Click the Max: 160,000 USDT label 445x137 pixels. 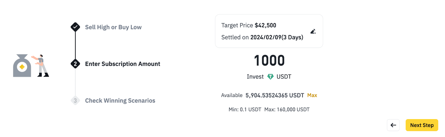click(x=287, y=109)
